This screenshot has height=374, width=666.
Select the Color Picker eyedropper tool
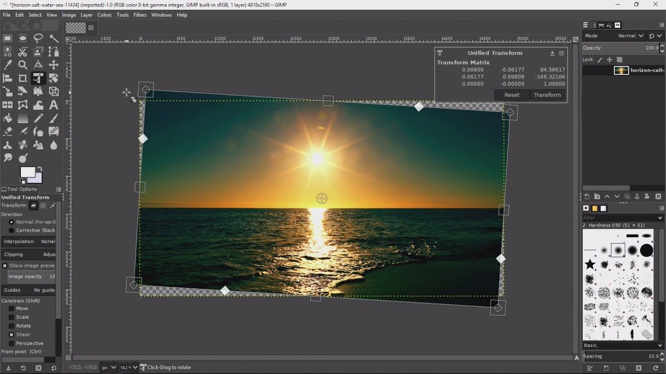tap(8, 65)
